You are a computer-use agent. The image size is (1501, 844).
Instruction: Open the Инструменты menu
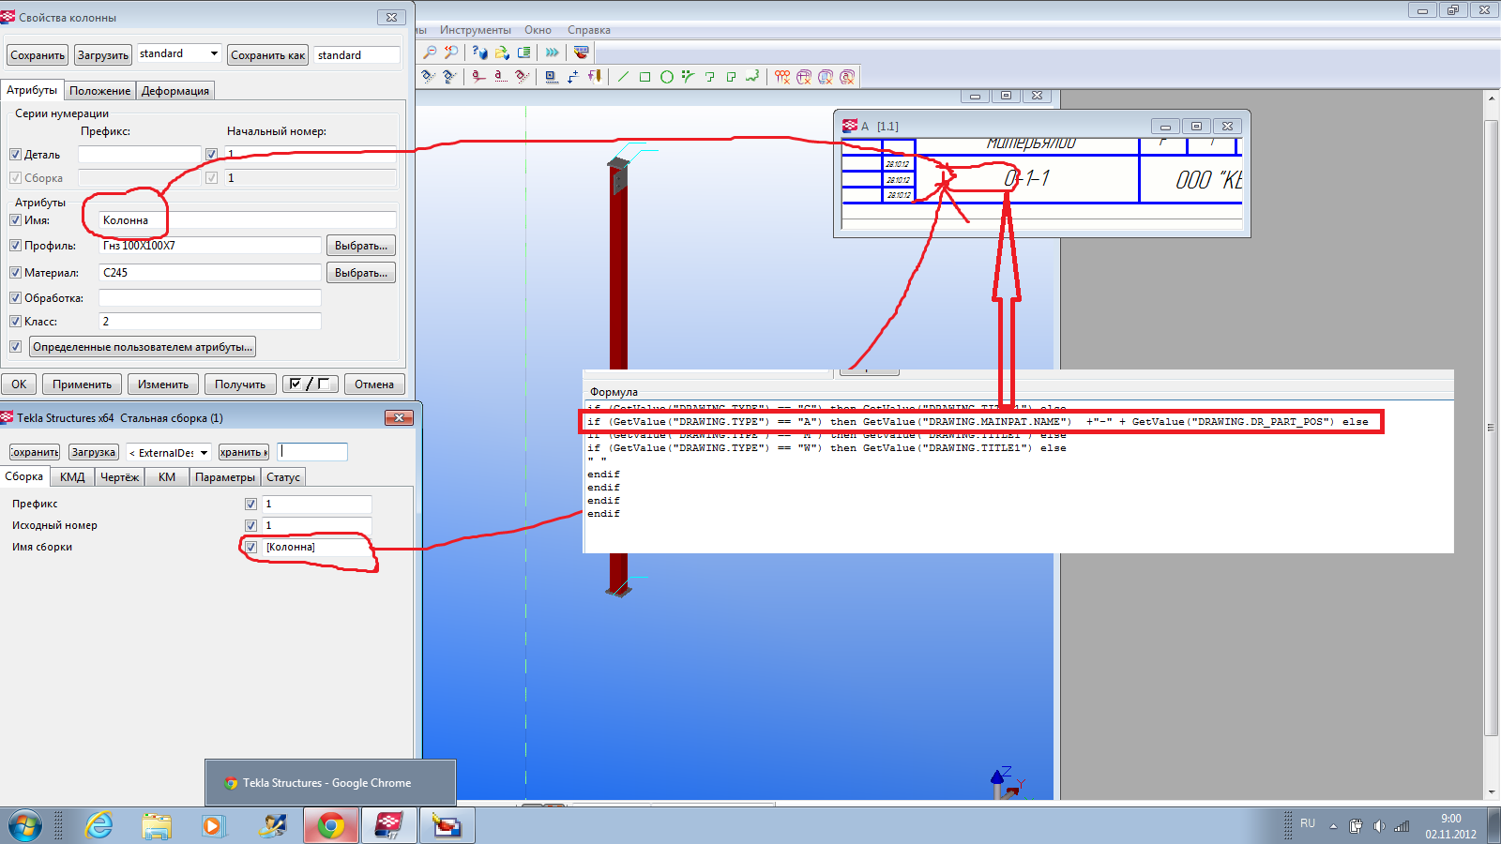[475, 30]
